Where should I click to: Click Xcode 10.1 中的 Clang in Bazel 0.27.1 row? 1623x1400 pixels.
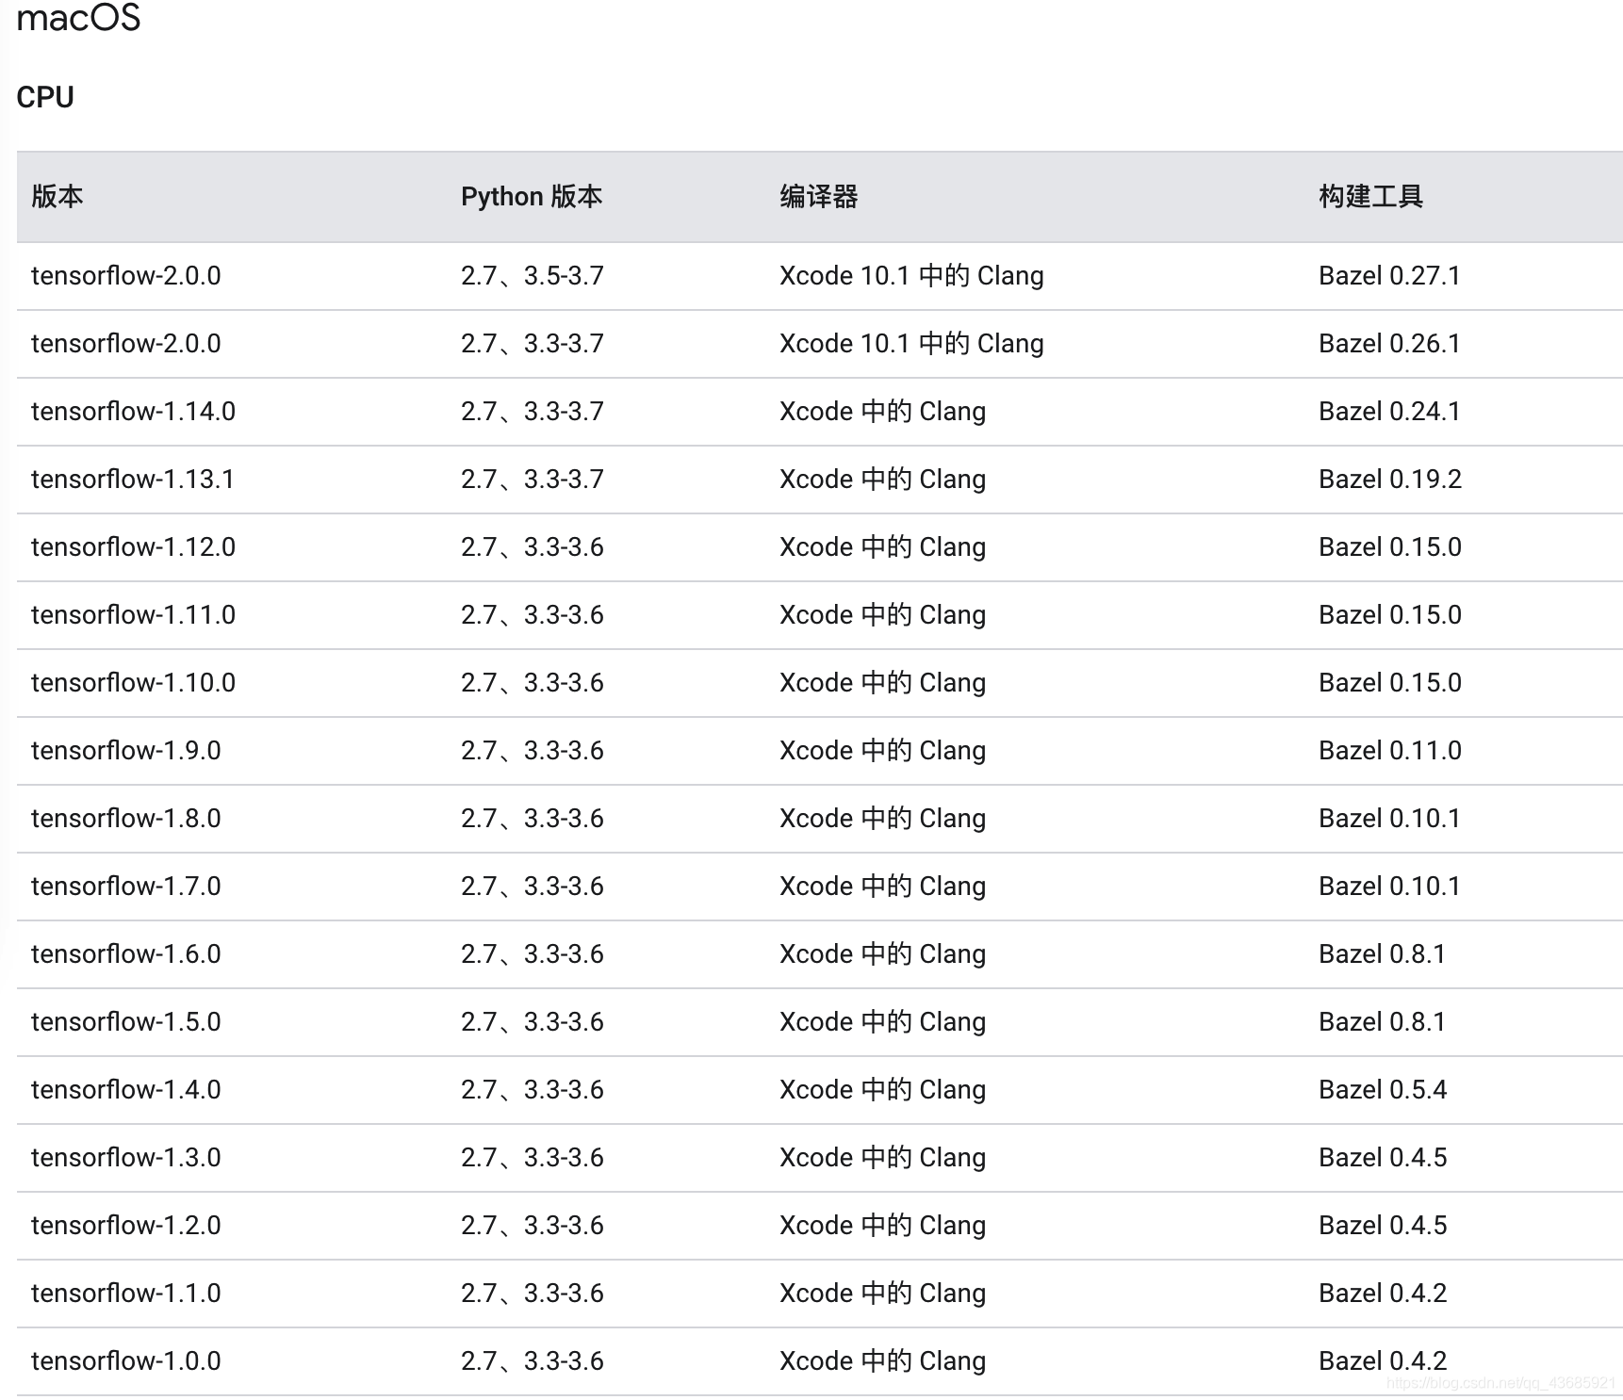point(911,276)
